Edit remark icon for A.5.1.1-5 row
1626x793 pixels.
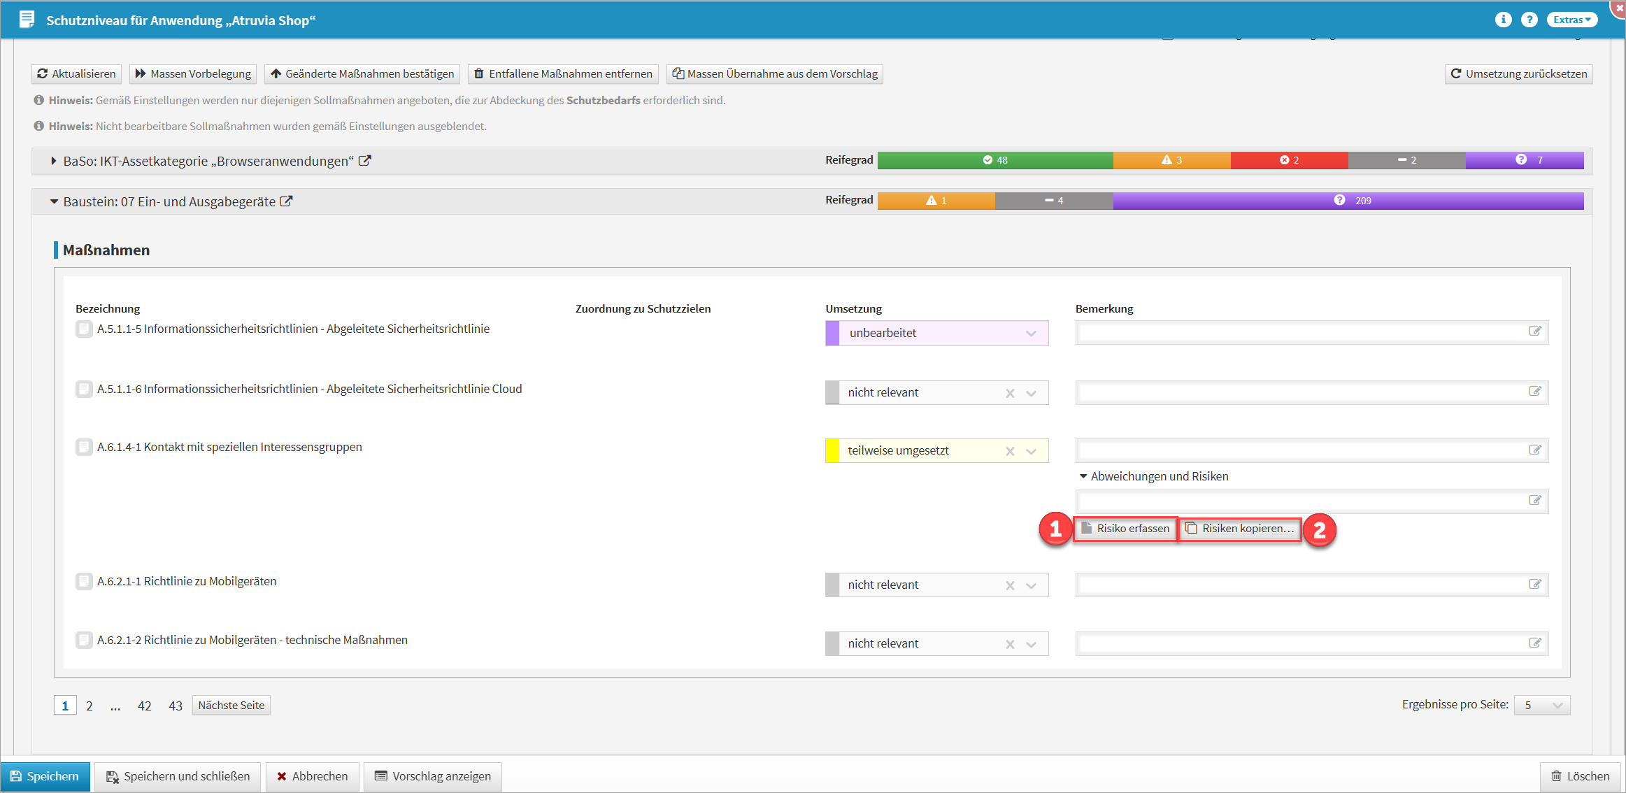coord(1534,331)
